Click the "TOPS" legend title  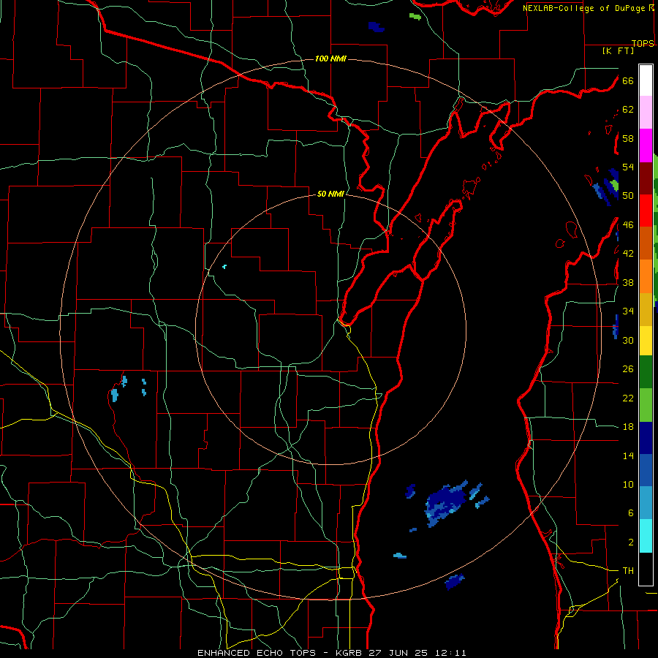point(643,44)
